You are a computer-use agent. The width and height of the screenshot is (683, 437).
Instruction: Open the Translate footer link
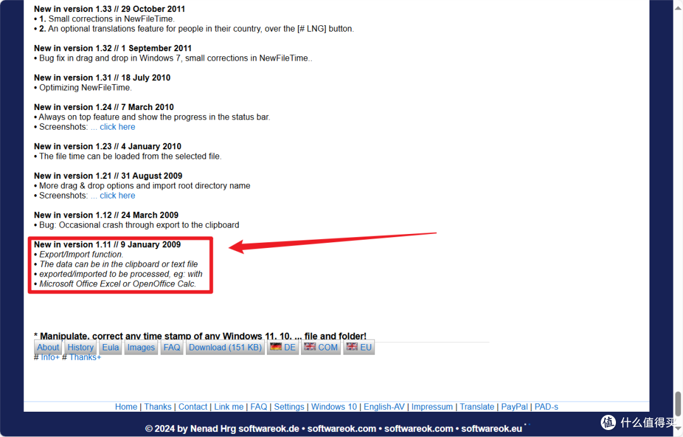coord(477,407)
